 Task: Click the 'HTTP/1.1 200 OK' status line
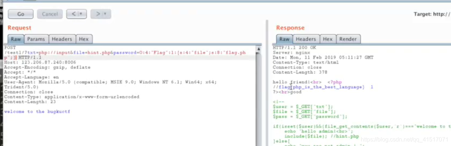coord(294,47)
